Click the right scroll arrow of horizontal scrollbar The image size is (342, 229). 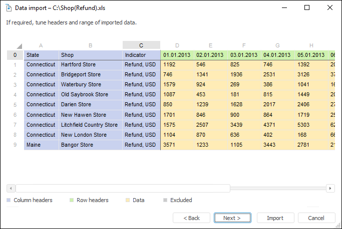tap(330, 188)
